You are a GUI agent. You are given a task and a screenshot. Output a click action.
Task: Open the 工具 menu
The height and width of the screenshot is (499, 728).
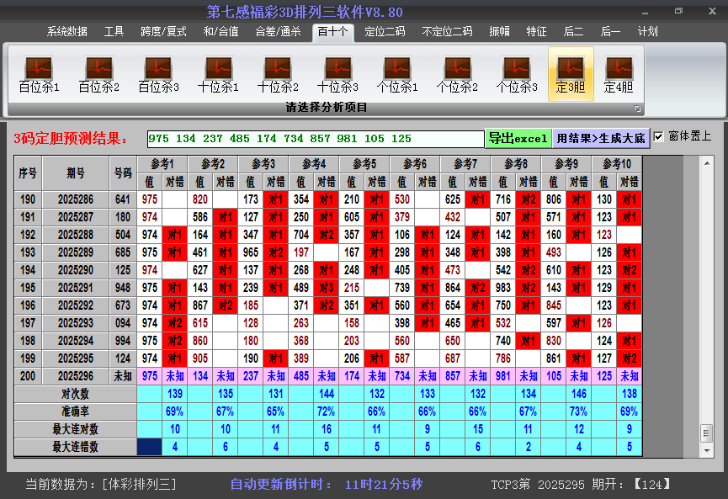(x=114, y=31)
